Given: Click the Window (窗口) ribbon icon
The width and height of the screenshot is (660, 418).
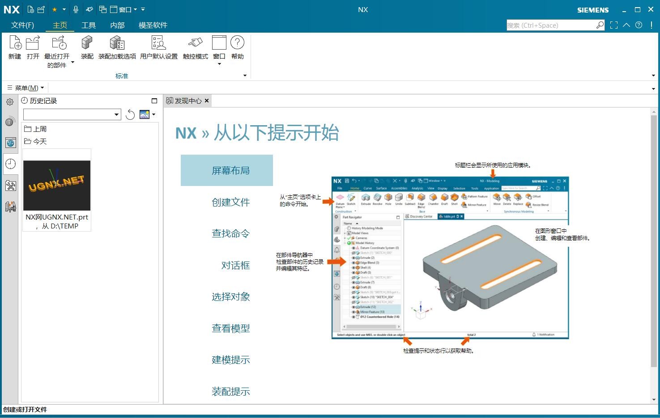Looking at the screenshot, I should pos(219,43).
